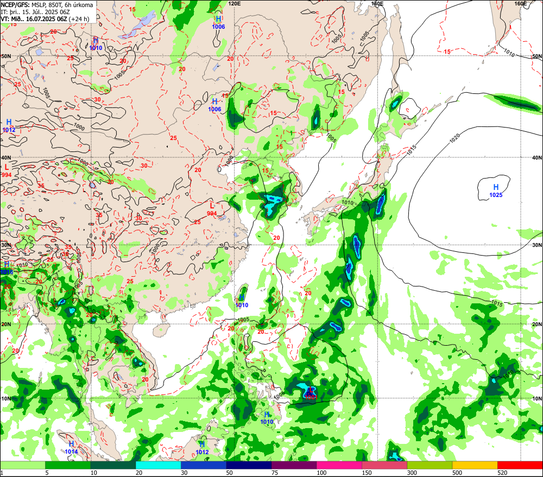Click the L 1001 low pressure center
The image size is (543, 477).
click(311, 393)
